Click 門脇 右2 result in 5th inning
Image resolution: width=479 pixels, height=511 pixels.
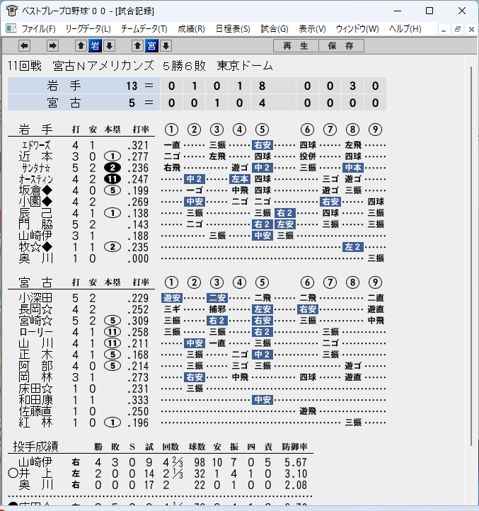coord(262,224)
